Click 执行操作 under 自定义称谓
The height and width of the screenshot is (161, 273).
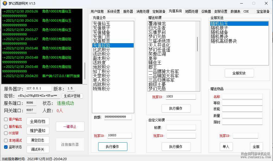pyautogui.click(x=176, y=147)
